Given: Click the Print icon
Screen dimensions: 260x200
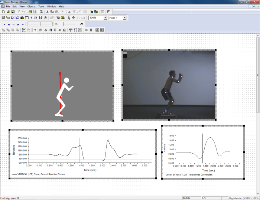Looking at the screenshot, I should click(x=30, y=12).
